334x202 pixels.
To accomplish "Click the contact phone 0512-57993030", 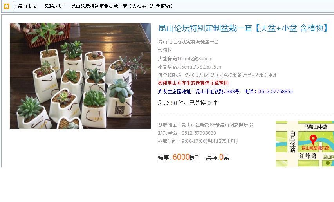I will (x=199, y=133).
